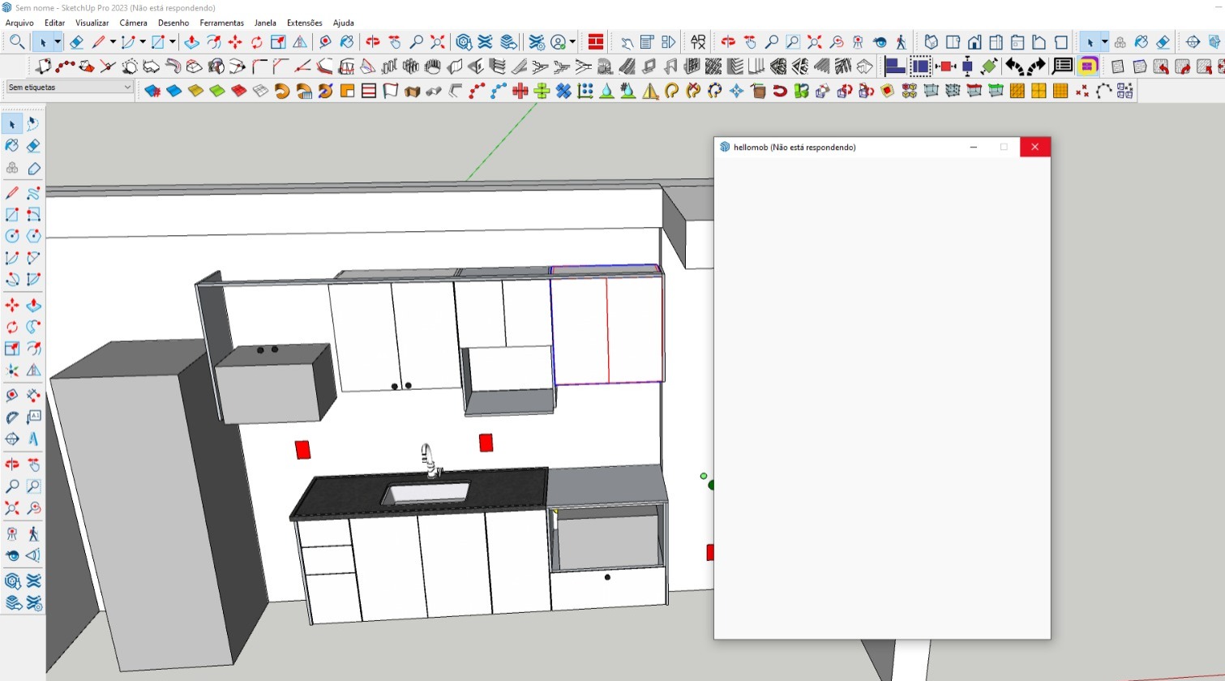The image size is (1225, 681).
Task: Select the Text label tool
Action: pyautogui.click(x=33, y=417)
